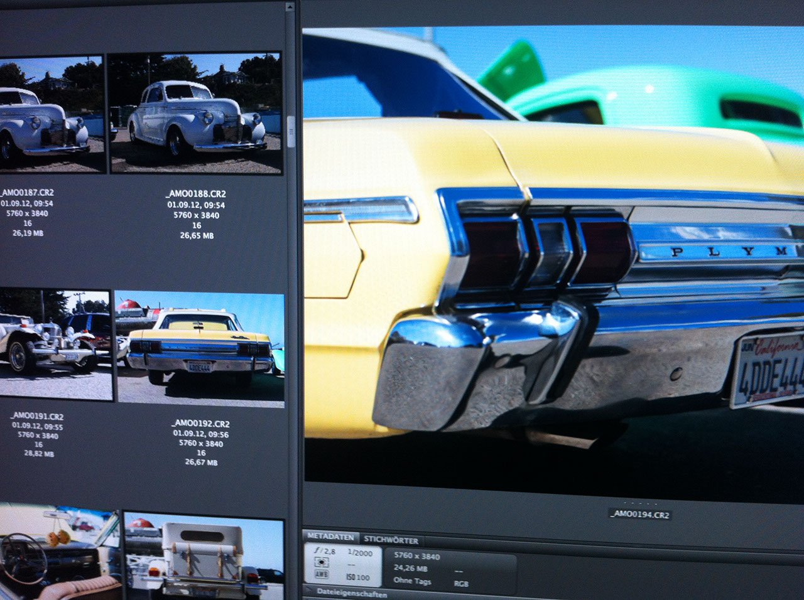Click the _AMO0187.CR2 filename label

[27, 193]
